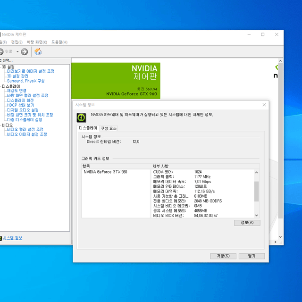Viewport: 302px width, 302px height.
Task: Click the 공유 시스템 메모리 row
Action: pos(202,211)
